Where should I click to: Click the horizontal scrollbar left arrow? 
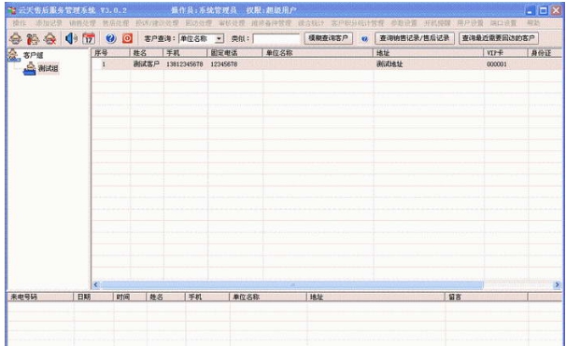(95, 284)
